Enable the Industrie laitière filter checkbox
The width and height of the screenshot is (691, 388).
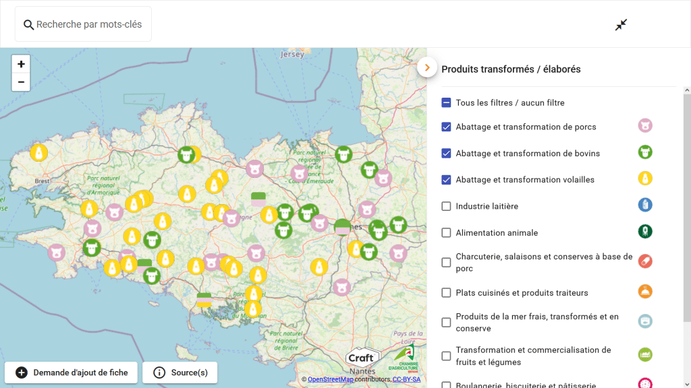click(446, 206)
